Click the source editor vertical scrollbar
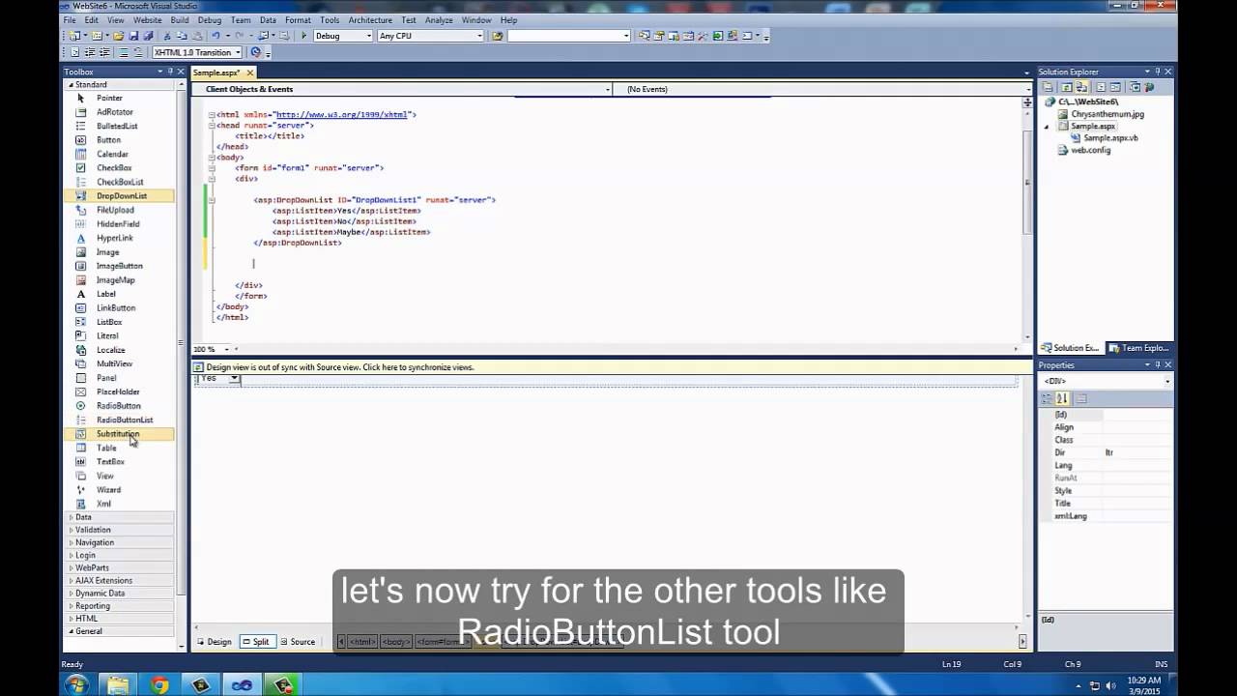The height and width of the screenshot is (696, 1237). [1027, 184]
